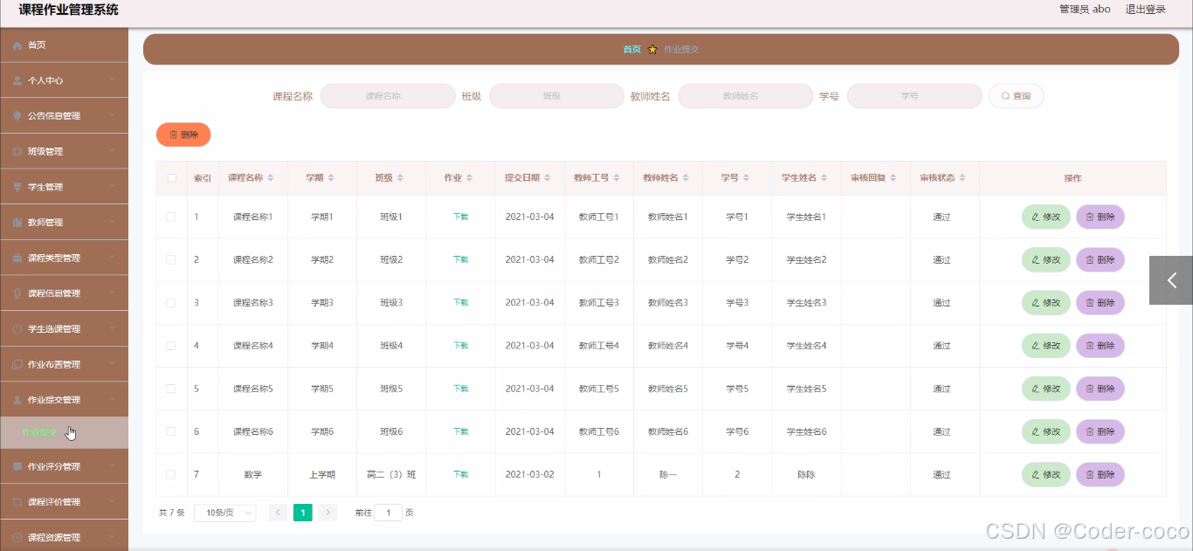Click the 教师姓名 search input field
The width and height of the screenshot is (1193, 551).
coord(745,96)
